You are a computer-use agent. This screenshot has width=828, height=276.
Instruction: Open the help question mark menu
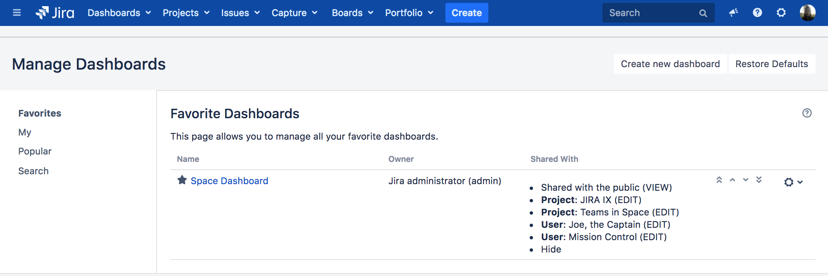click(757, 13)
